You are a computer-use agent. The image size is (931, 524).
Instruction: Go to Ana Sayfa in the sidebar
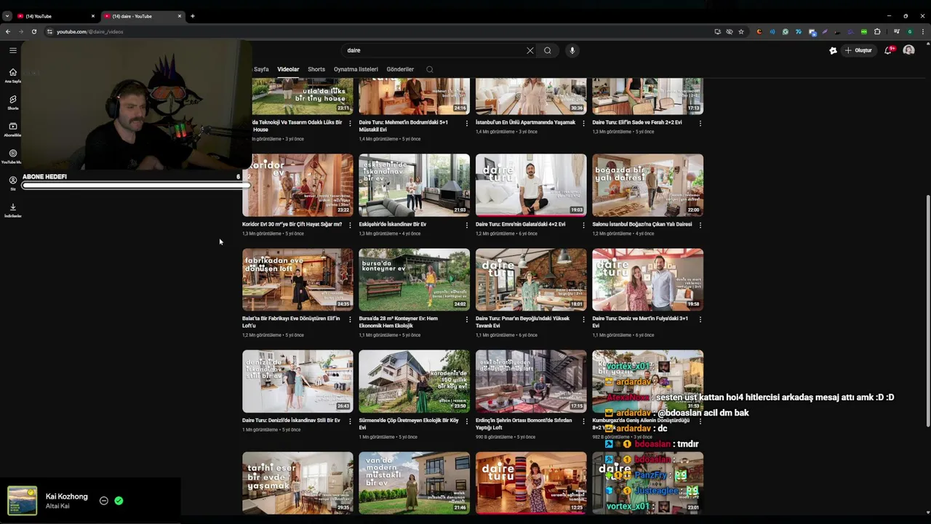pyautogui.click(x=13, y=76)
